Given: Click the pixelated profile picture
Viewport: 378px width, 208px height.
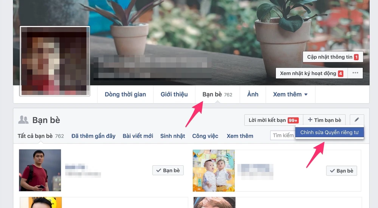Looking at the screenshot, I should (55, 61).
